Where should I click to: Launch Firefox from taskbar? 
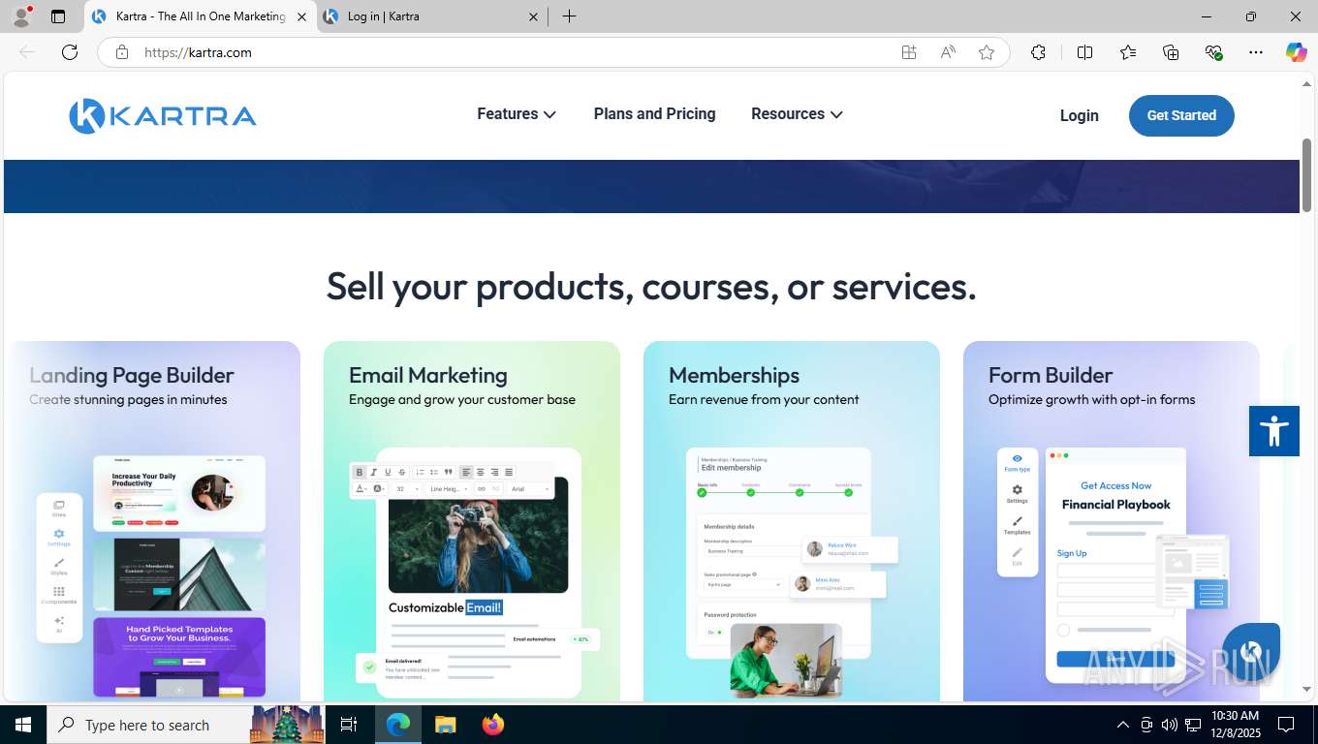493,725
